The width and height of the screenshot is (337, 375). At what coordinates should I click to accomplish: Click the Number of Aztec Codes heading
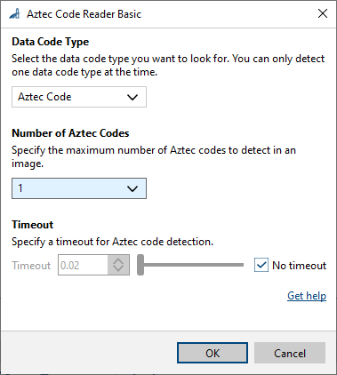point(70,133)
